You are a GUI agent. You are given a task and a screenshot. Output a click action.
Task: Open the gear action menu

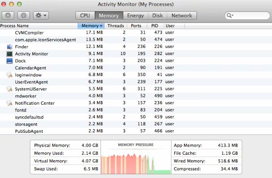[41, 16]
